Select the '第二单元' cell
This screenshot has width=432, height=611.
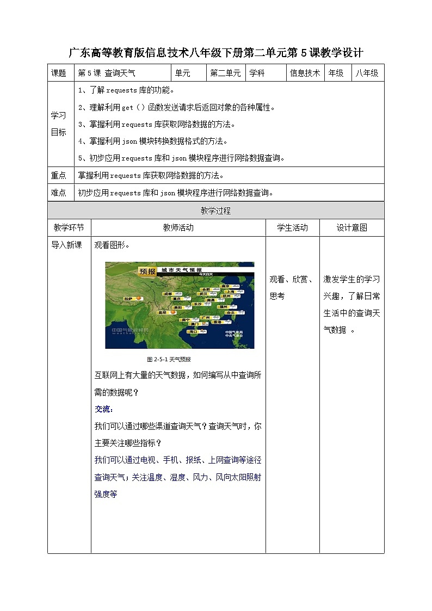[x=225, y=73]
